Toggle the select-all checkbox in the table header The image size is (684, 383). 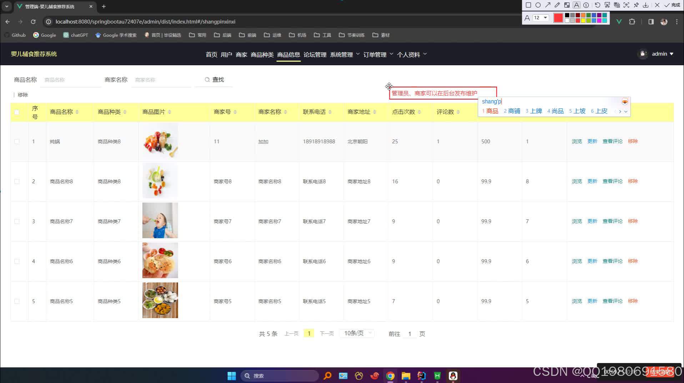17,112
